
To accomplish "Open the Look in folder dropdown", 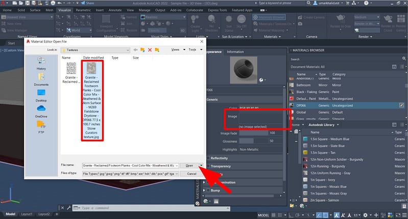I will coord(127,50).
